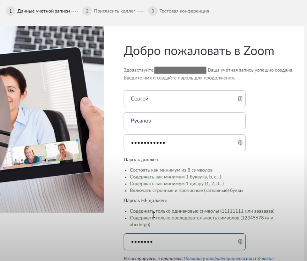Click the key icon in the first password field
Screen dimensions: 307x261
coord(240,143)
